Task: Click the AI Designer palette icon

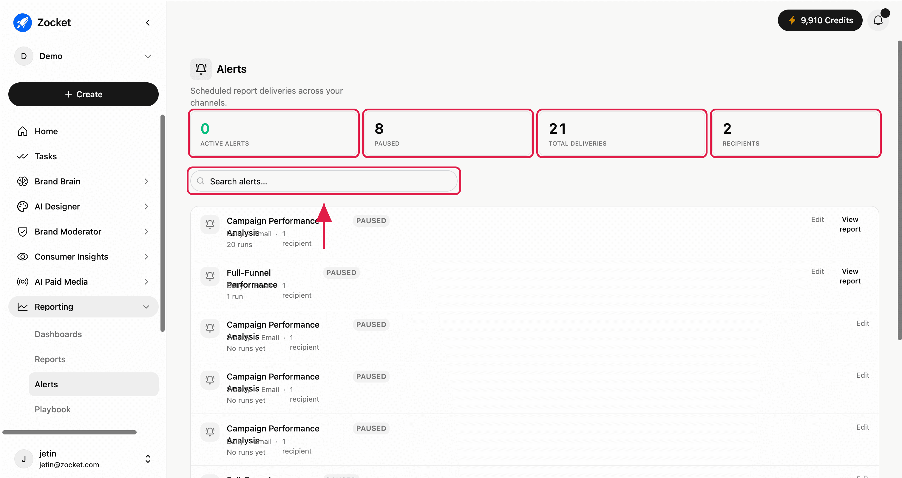Action: click(x=23, y=206)
